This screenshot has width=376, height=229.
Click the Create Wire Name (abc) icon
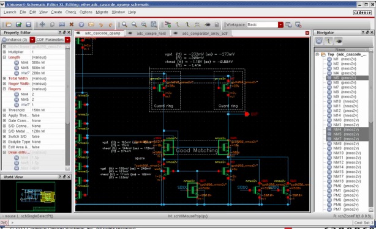(x=197, y=24)
